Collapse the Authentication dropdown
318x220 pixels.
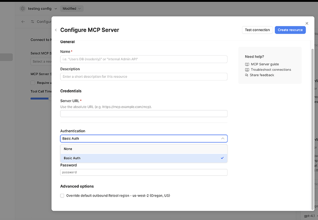click(x=222, y=138)
